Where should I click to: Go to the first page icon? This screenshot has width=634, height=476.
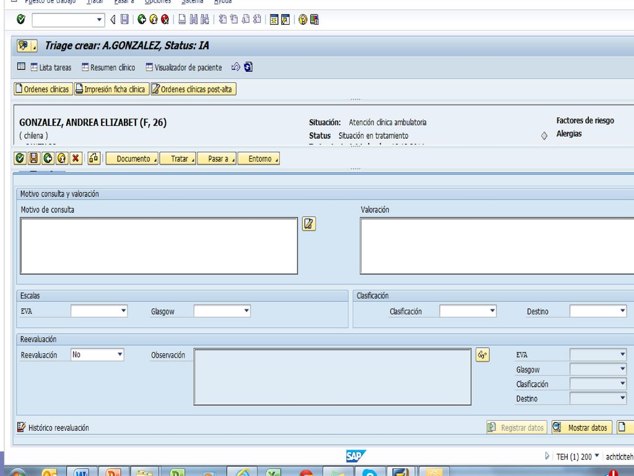[222, 19]
